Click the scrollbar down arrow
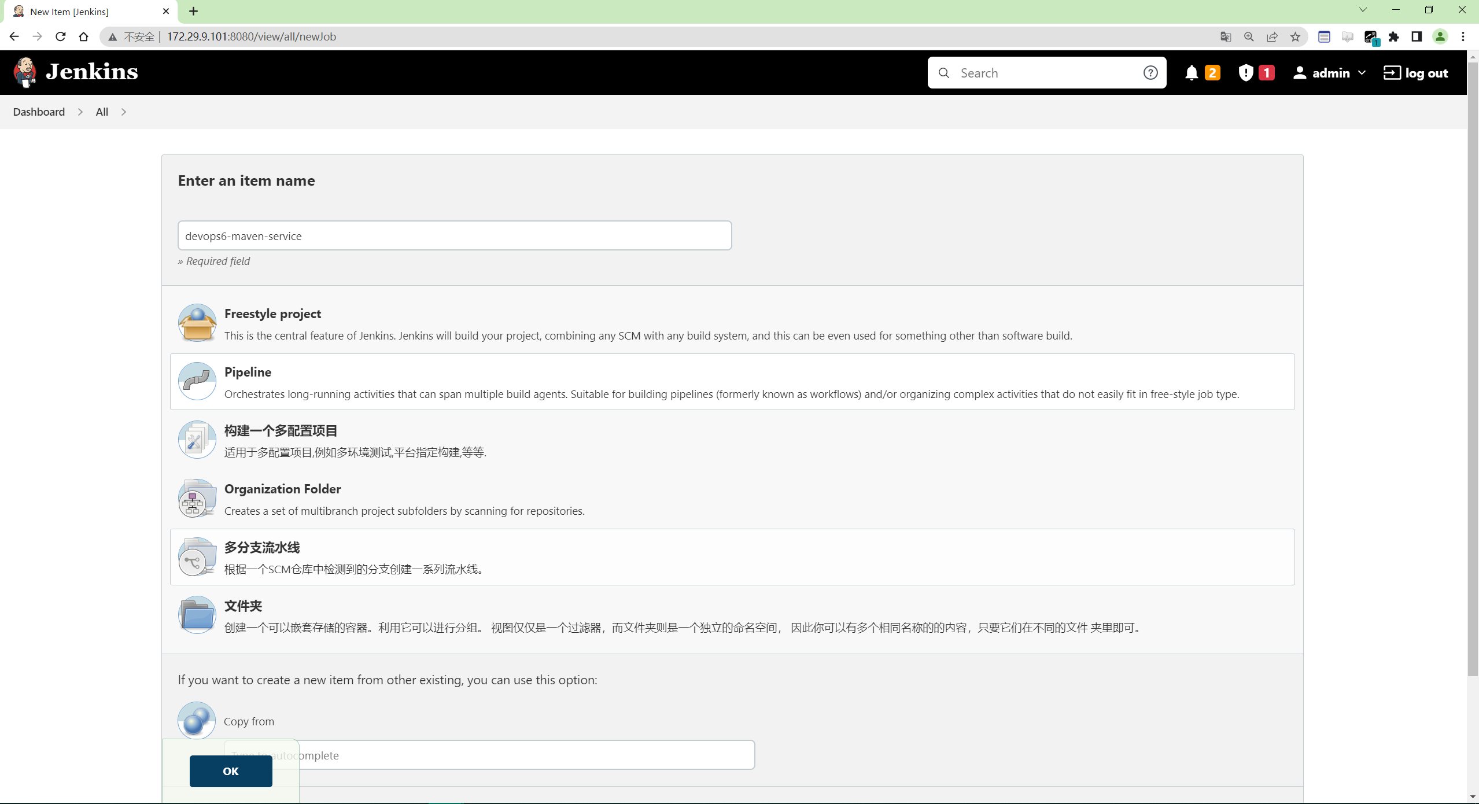The width and height of the screenshot is (1479, 804). (1473, 796)
